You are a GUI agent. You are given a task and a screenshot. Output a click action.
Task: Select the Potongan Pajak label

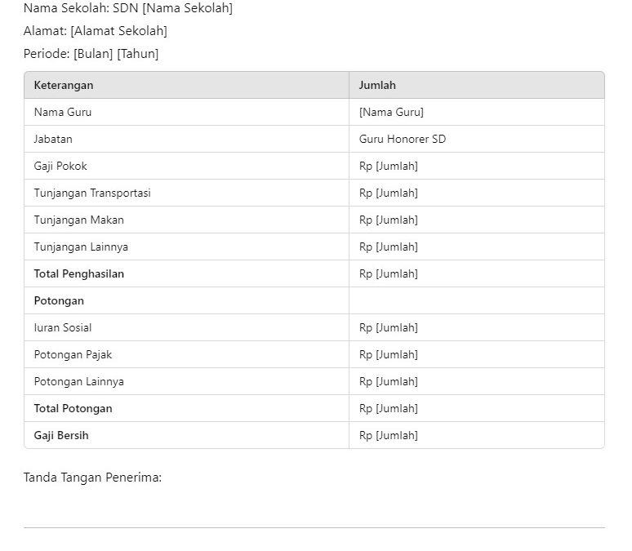click(x=73, y=355)
